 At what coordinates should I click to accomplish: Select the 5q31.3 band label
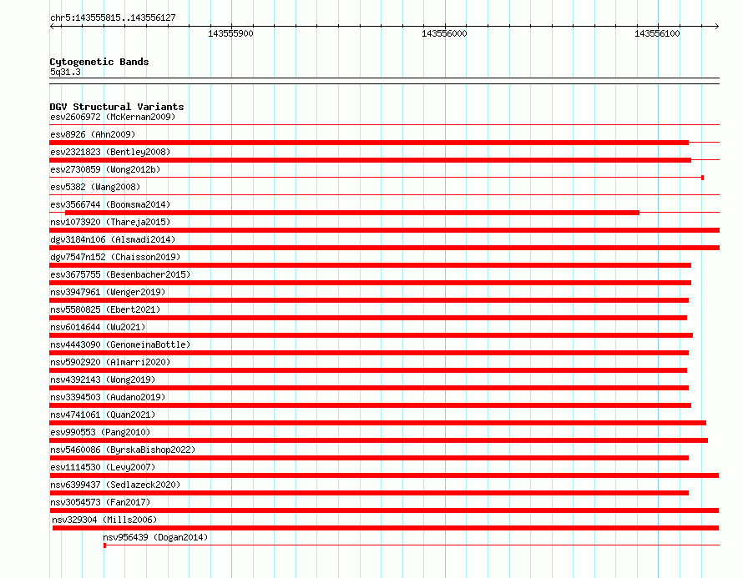(65, 72)
